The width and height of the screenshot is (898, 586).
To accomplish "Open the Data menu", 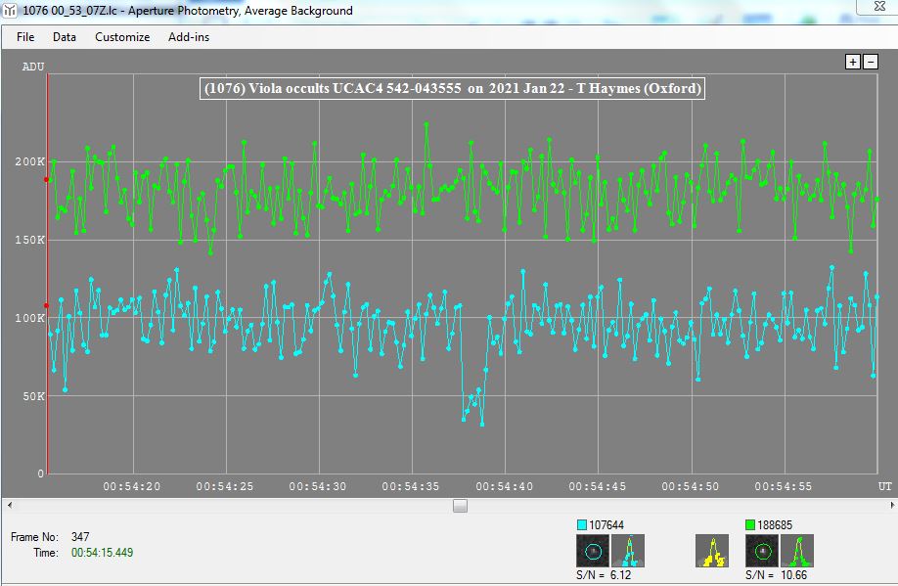I will 65,37.
